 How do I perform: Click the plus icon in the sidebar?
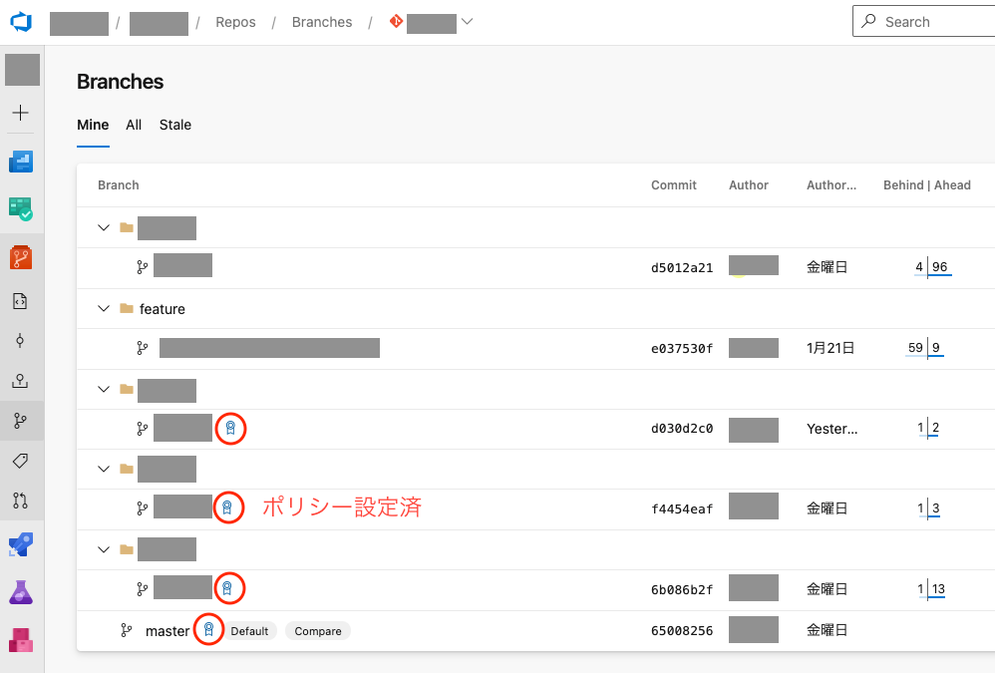(21, 113)
